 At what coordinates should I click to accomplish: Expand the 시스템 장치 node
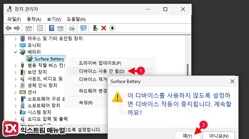pyautogui.click(x=15, y=113)
